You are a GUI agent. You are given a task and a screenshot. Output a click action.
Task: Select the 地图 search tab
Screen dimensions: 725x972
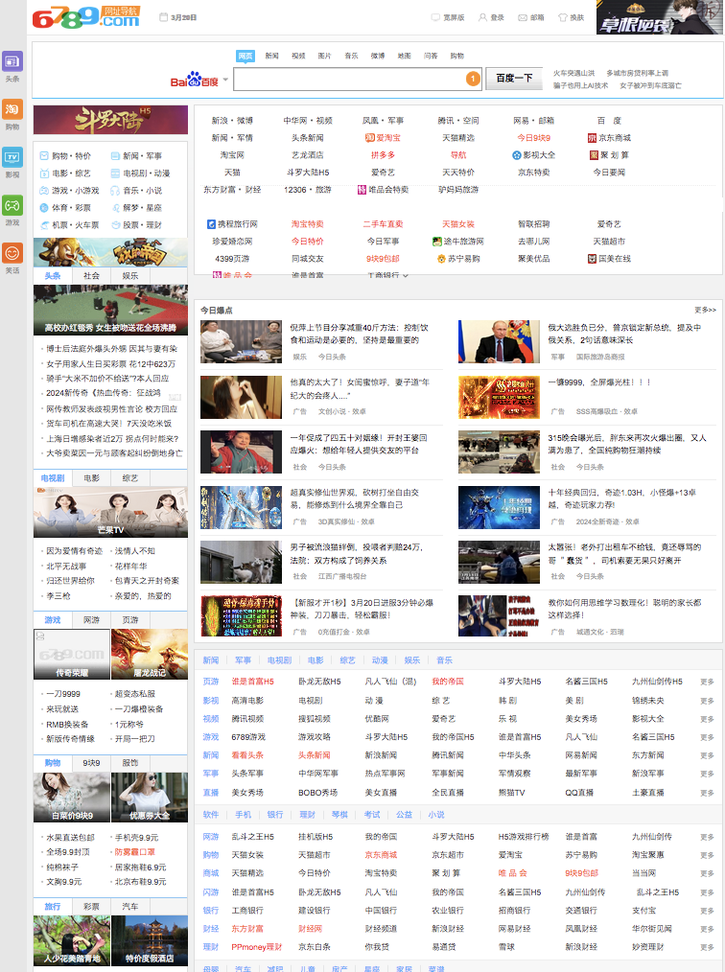[405, 56]
